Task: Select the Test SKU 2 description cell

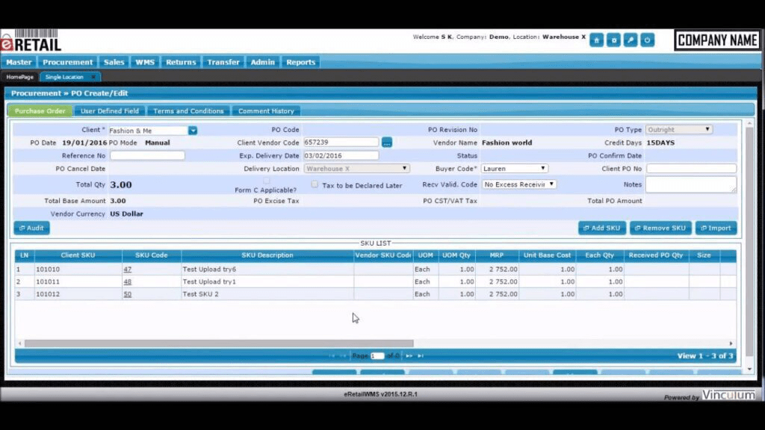Action: tap(267, 294)
